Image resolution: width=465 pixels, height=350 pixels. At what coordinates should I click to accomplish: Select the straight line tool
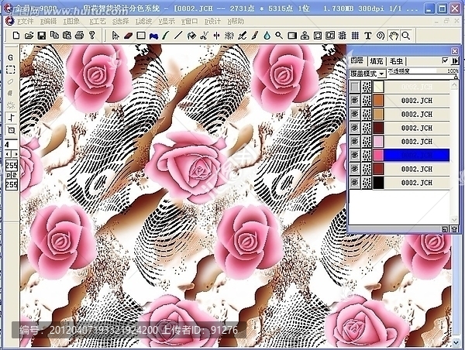pos(178,36)
